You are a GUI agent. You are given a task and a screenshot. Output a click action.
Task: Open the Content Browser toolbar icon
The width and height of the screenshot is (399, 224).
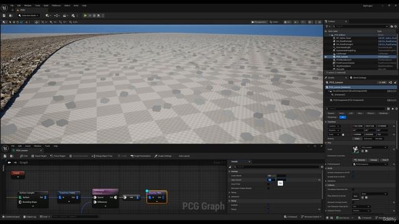click(x=11, y=16)
